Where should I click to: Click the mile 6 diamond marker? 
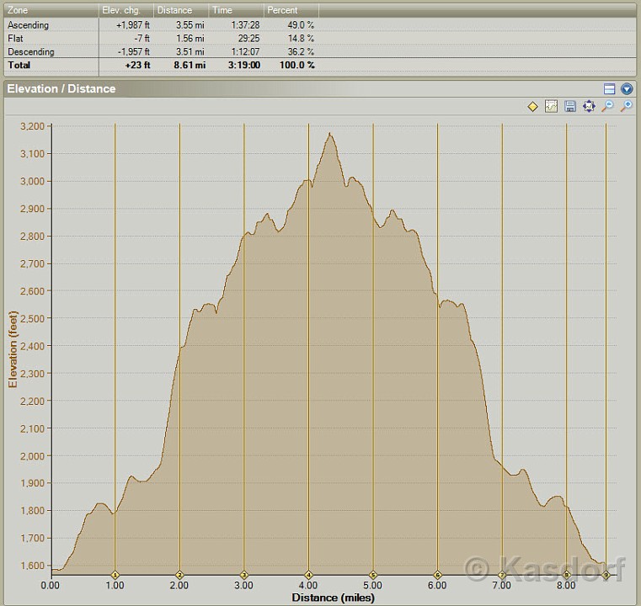pos(437,575)
